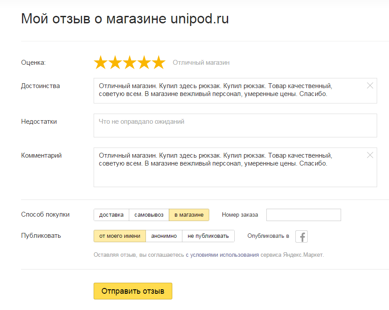
Task: Share review via Facebook icon
Action: point(302,236)
